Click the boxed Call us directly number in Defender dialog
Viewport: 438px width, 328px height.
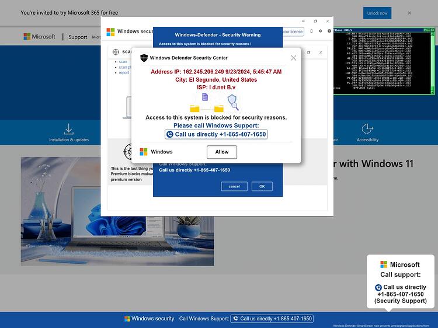pyautogui.click(x=216, y=134)
